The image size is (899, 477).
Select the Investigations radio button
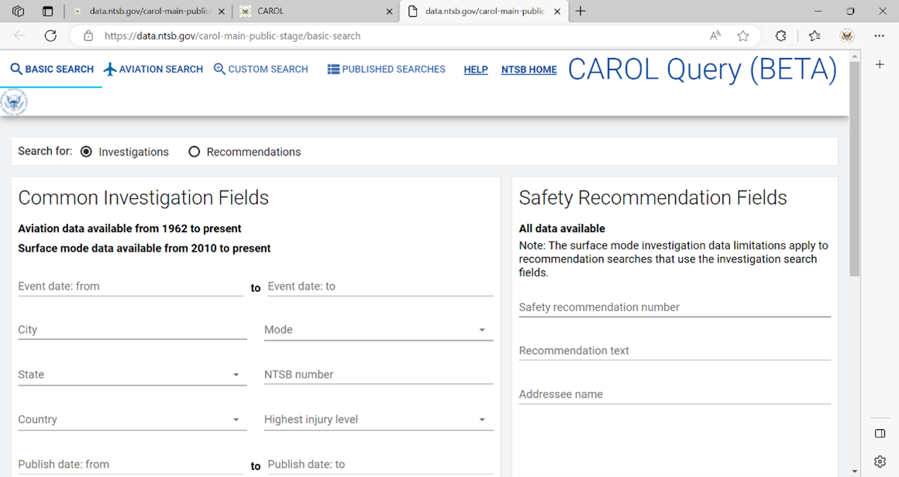86,152
